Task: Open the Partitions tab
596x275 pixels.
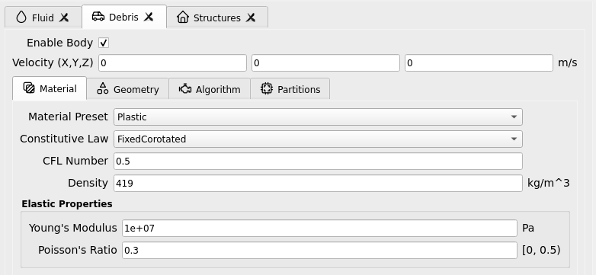Action: point(290,89)
